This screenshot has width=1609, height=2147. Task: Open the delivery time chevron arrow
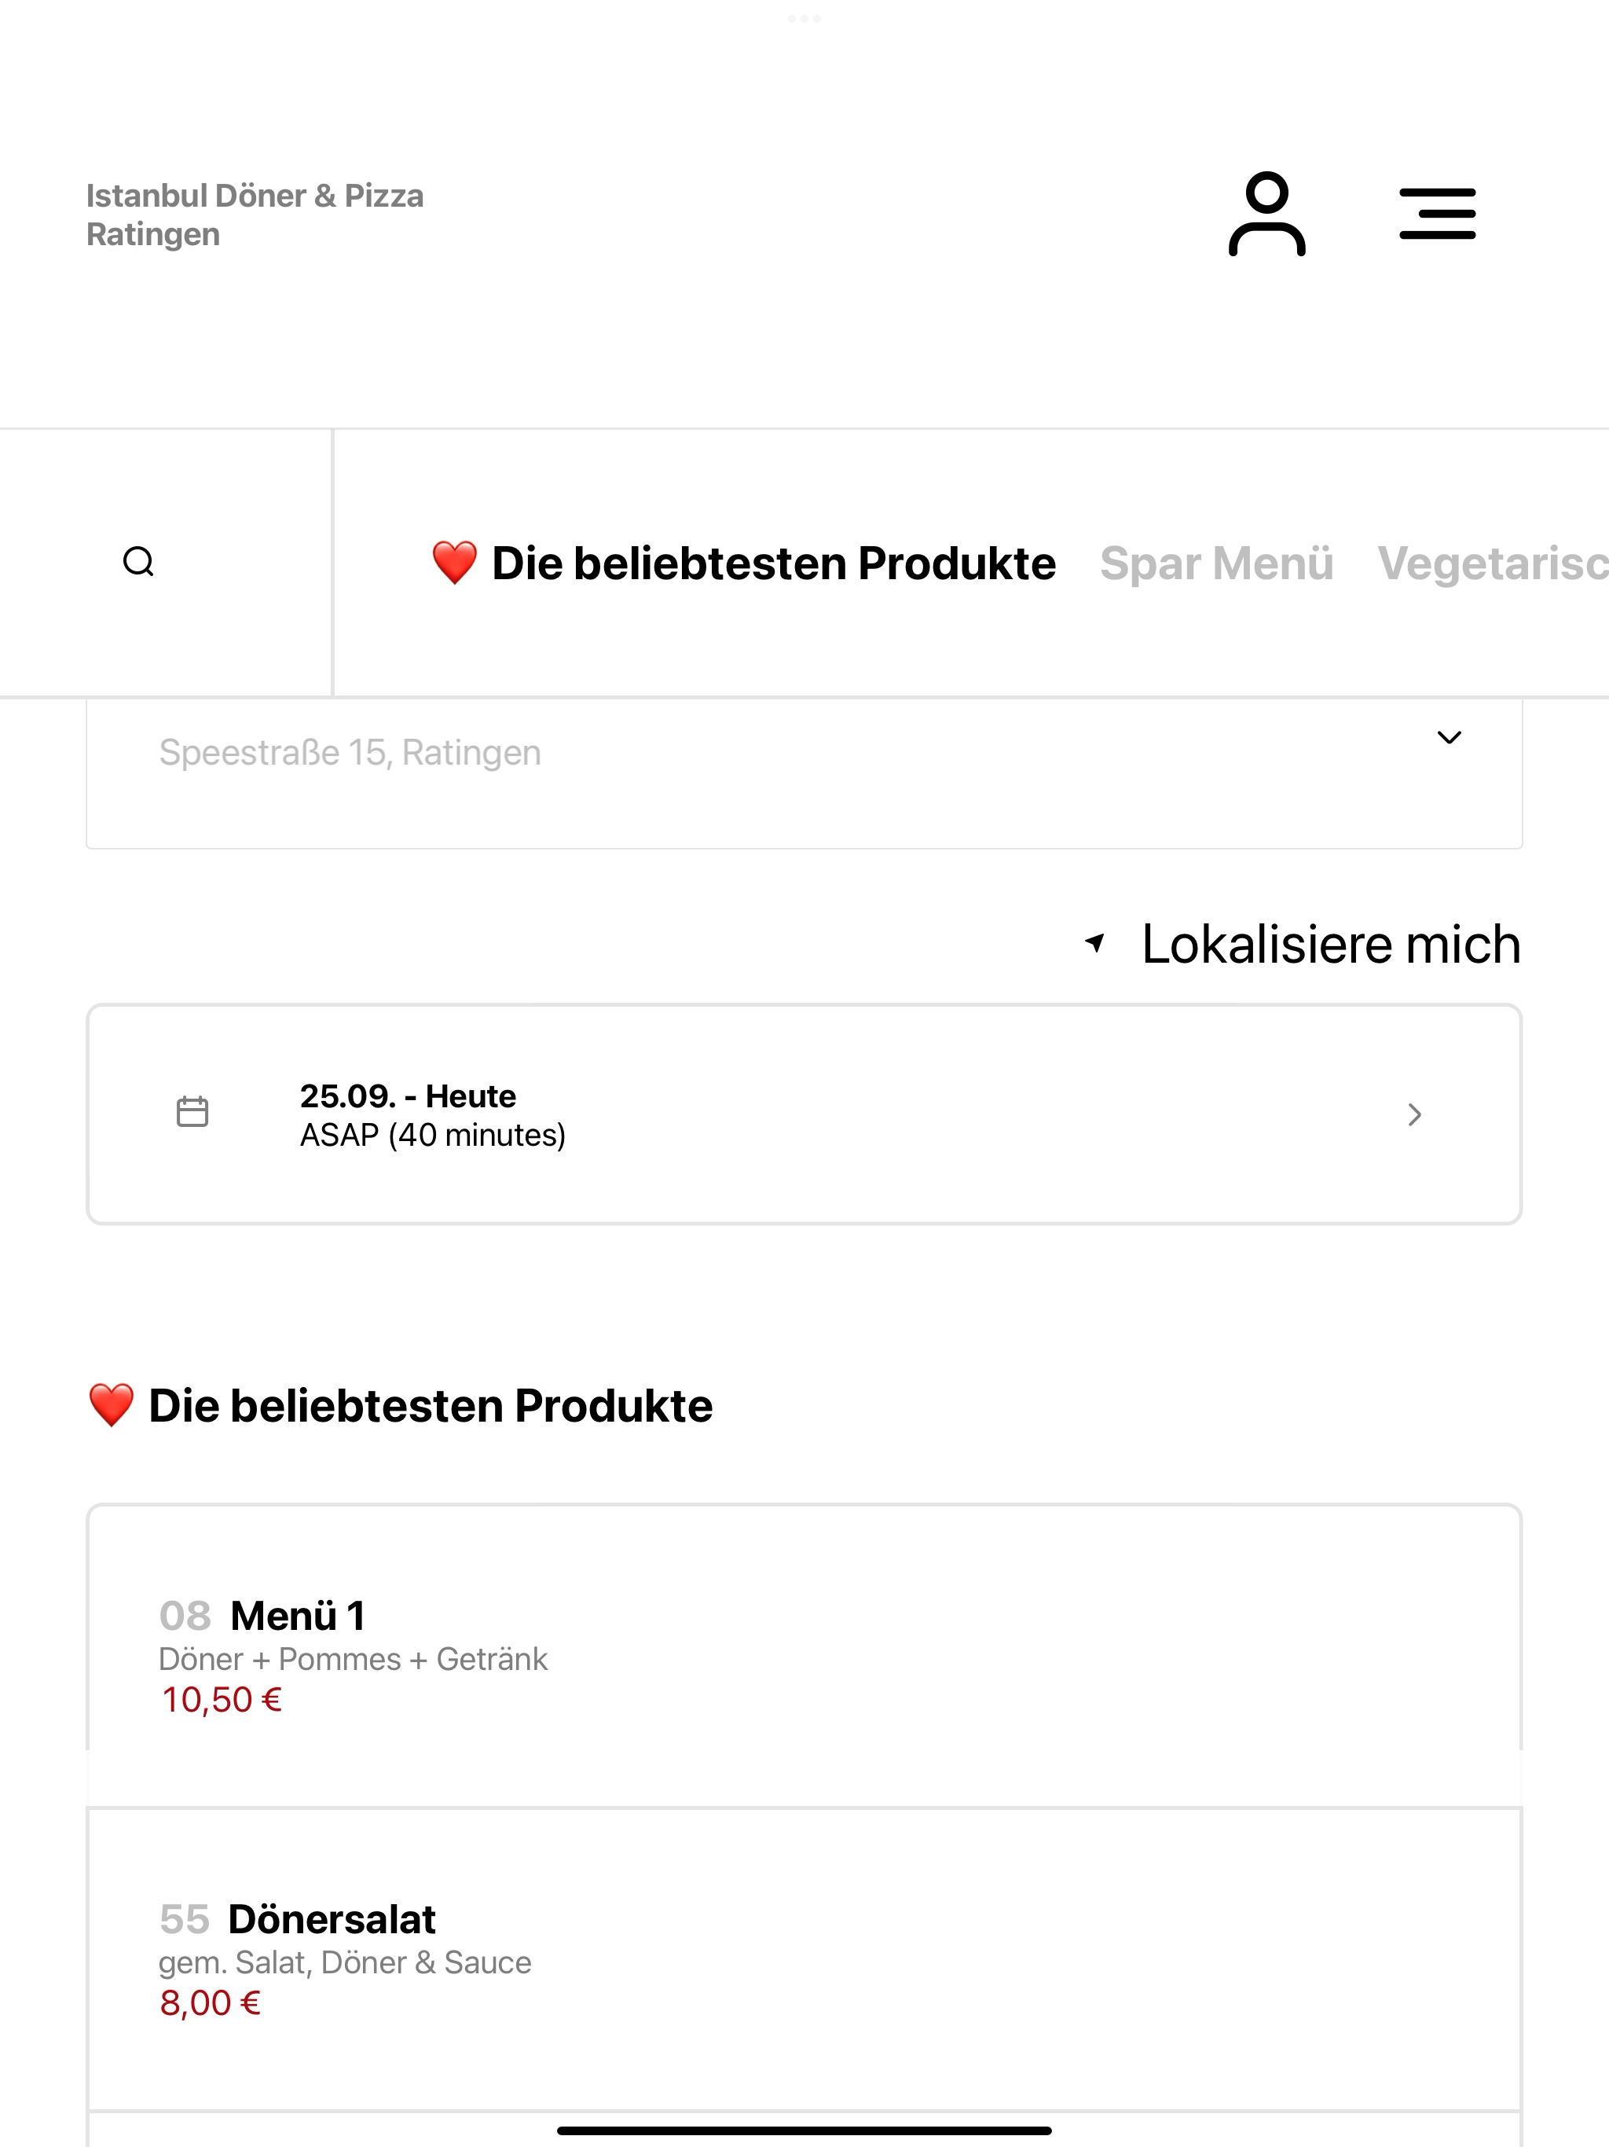[1415, 1114]
